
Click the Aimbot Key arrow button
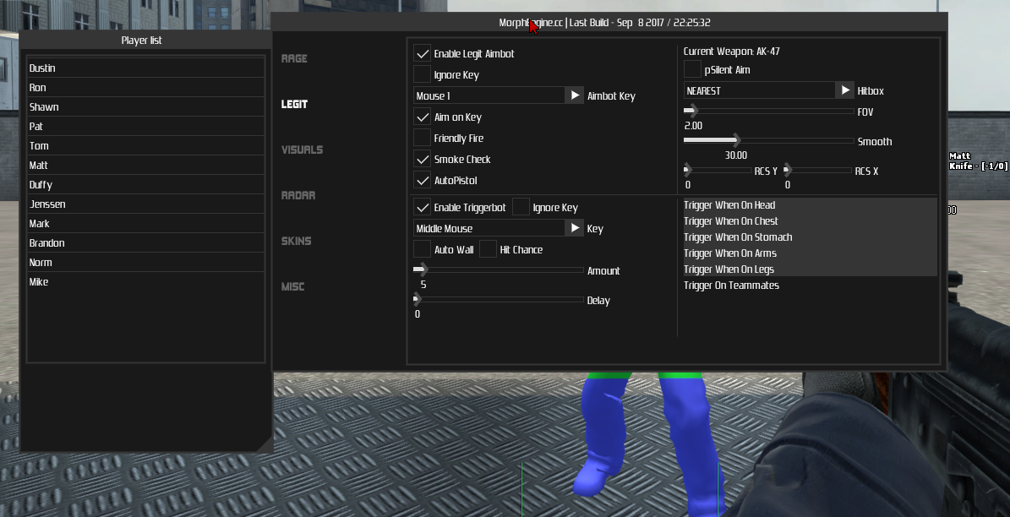[575, 95]
